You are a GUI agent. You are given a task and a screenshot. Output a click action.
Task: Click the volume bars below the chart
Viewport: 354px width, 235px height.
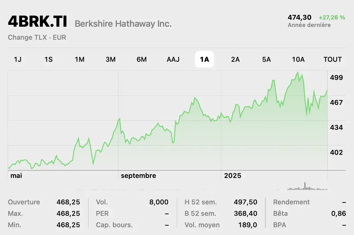(x=307, y=187)
